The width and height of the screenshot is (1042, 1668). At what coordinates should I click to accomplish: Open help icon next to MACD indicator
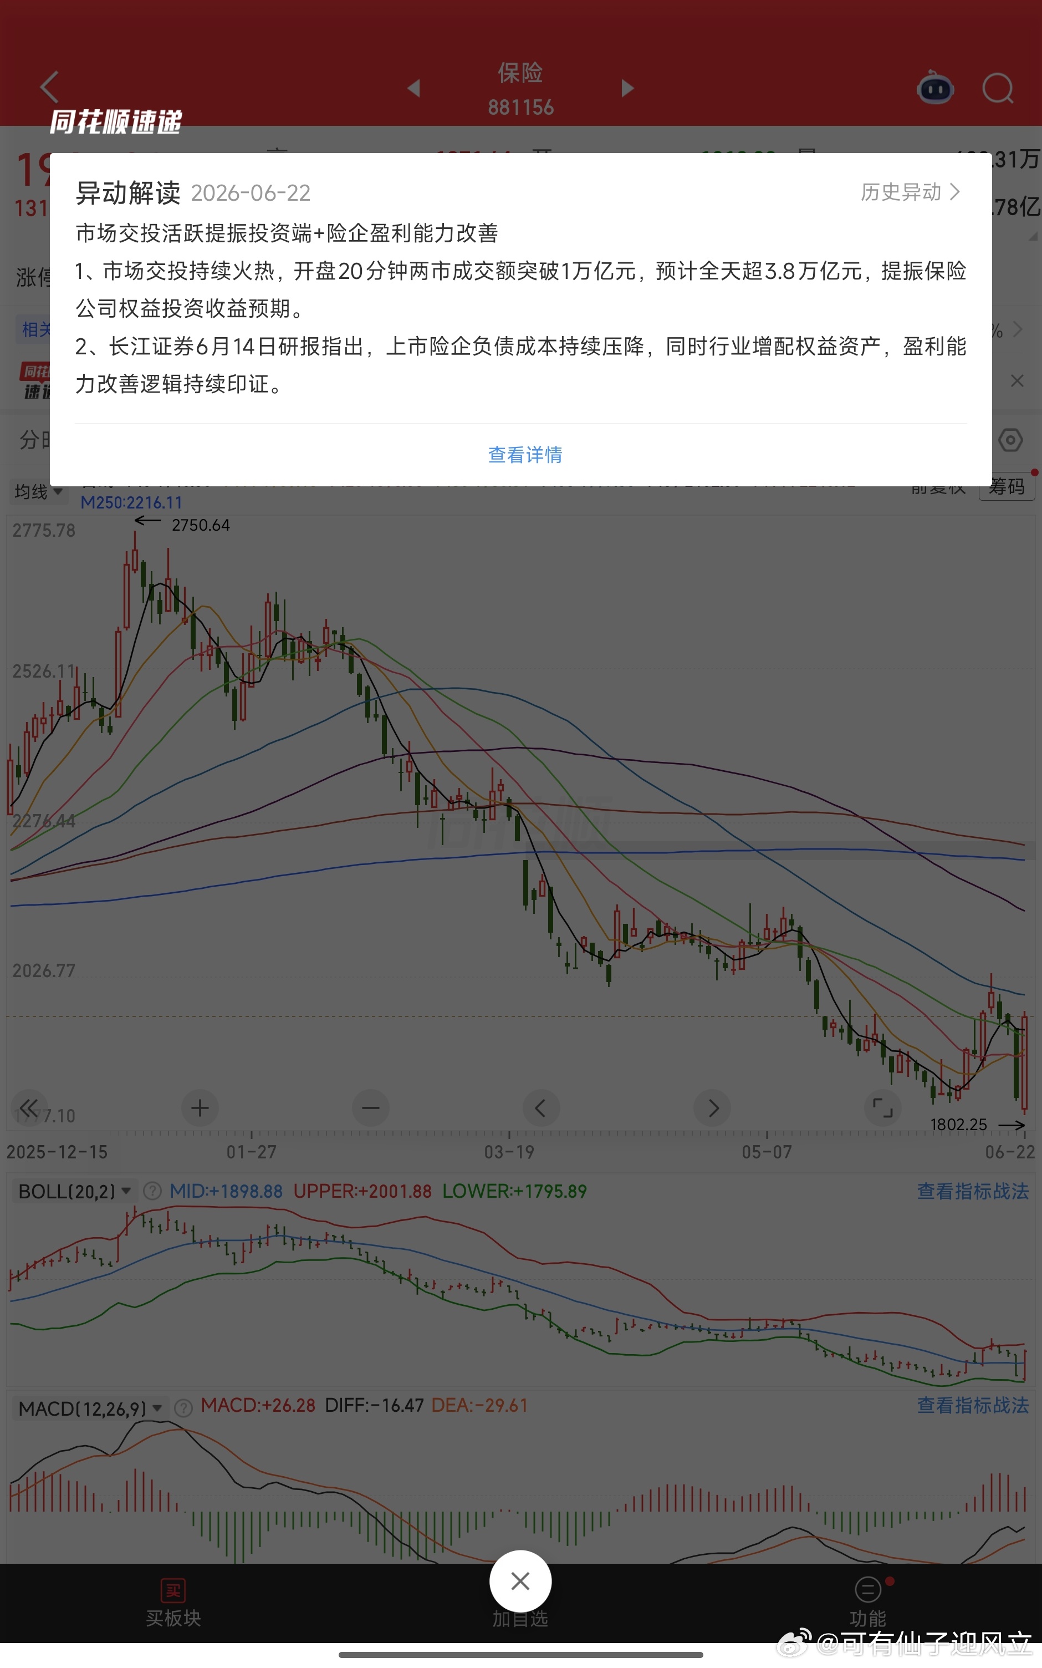(183, 1408)
